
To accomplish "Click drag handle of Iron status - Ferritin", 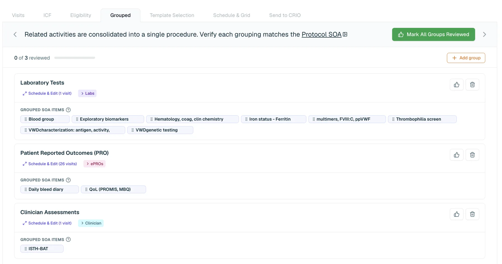I will tap(246, 119).
